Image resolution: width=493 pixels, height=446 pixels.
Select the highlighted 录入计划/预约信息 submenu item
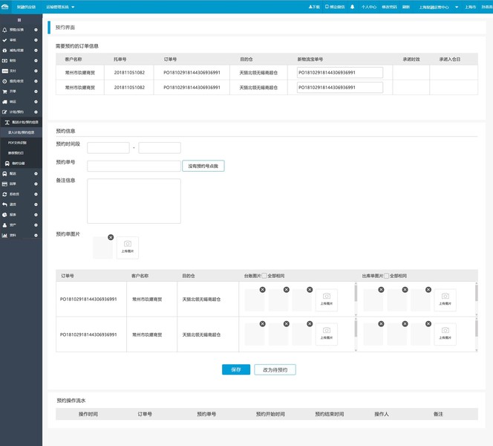[21, 132]
